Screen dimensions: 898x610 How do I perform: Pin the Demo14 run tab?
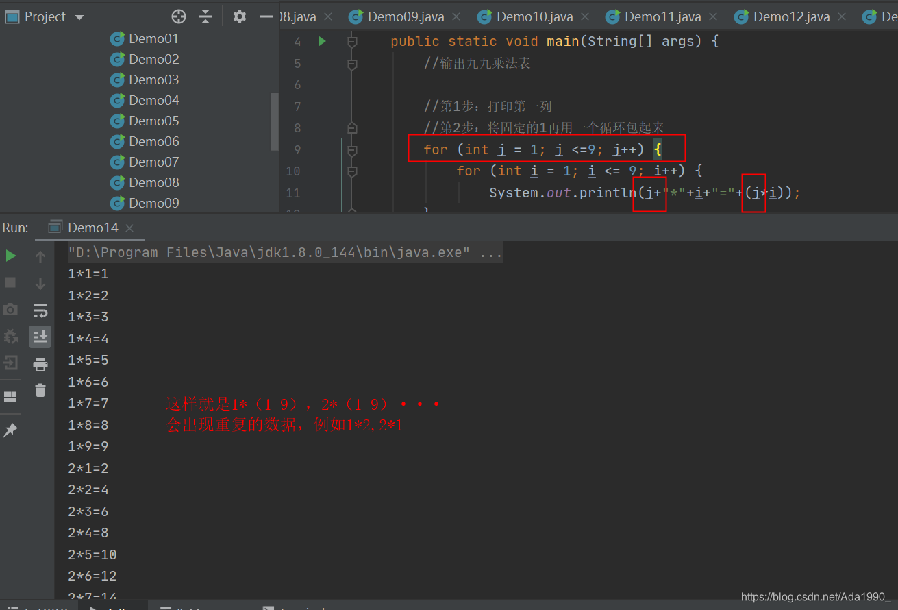(x=11, y=430)
